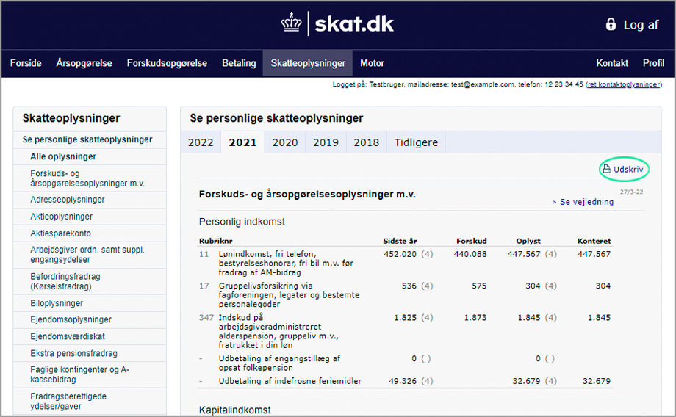Open the Årsopgørelse menu
This screenshot has height=417, width=676.
[84, 63]
